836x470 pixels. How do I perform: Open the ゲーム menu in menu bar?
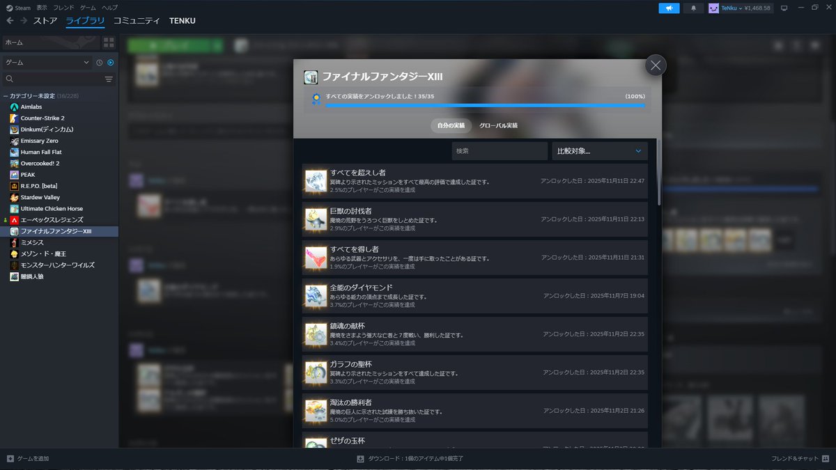tap(88, 7)
